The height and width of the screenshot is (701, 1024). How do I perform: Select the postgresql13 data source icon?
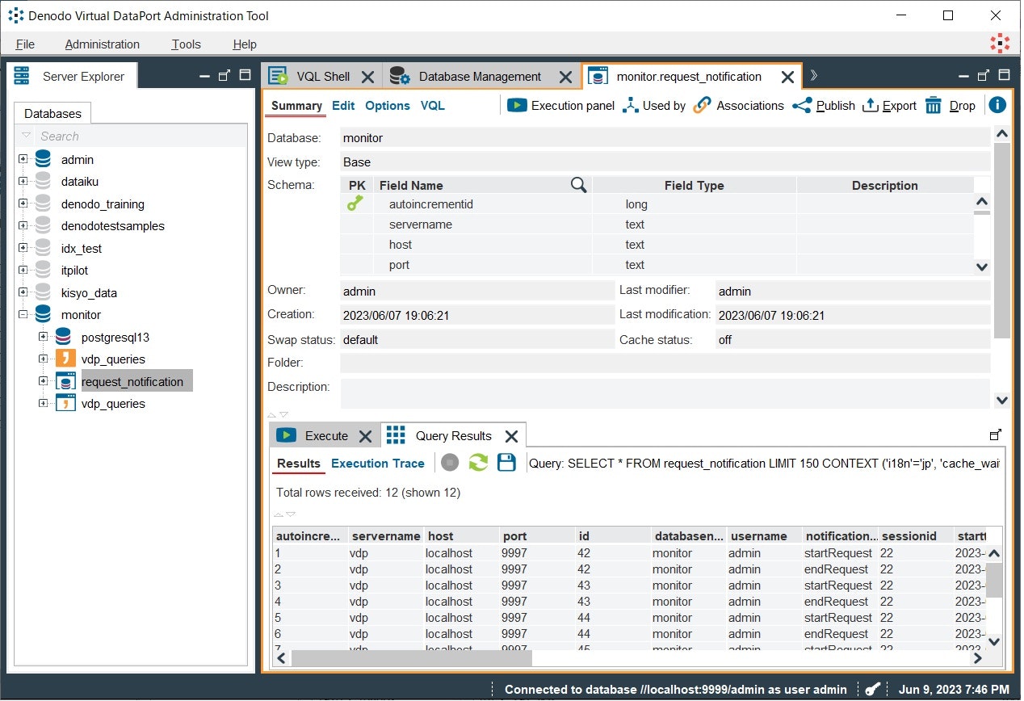[x=63, y=338]
